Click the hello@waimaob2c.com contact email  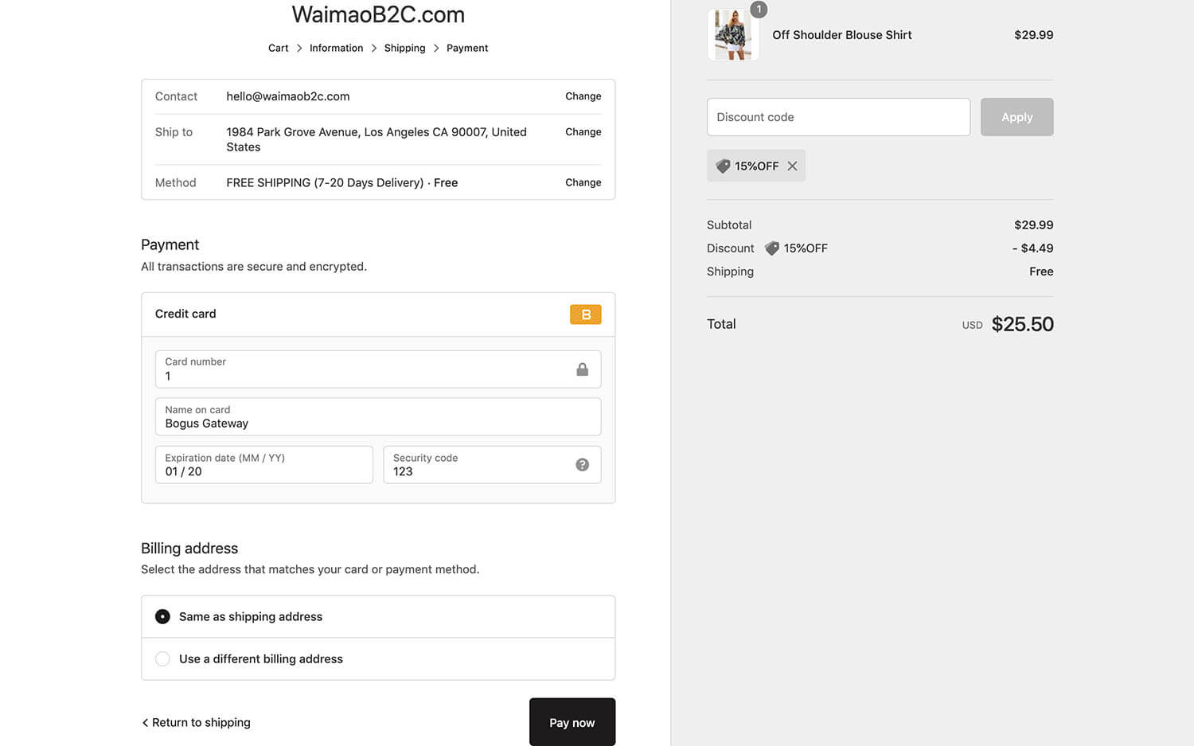point(287,96)
